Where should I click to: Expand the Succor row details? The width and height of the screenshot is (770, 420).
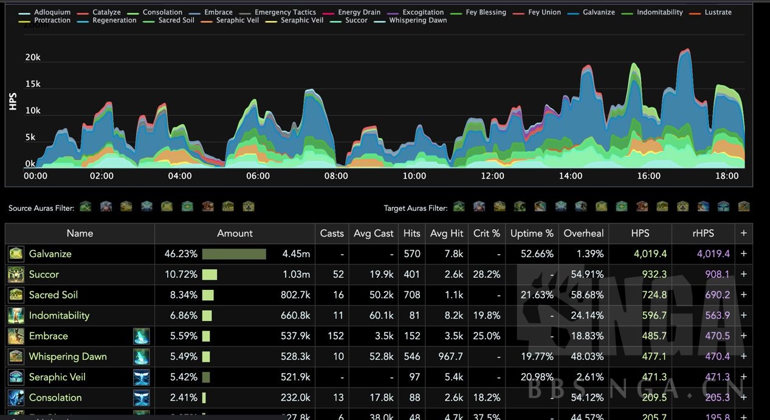(x=743, y=275)
